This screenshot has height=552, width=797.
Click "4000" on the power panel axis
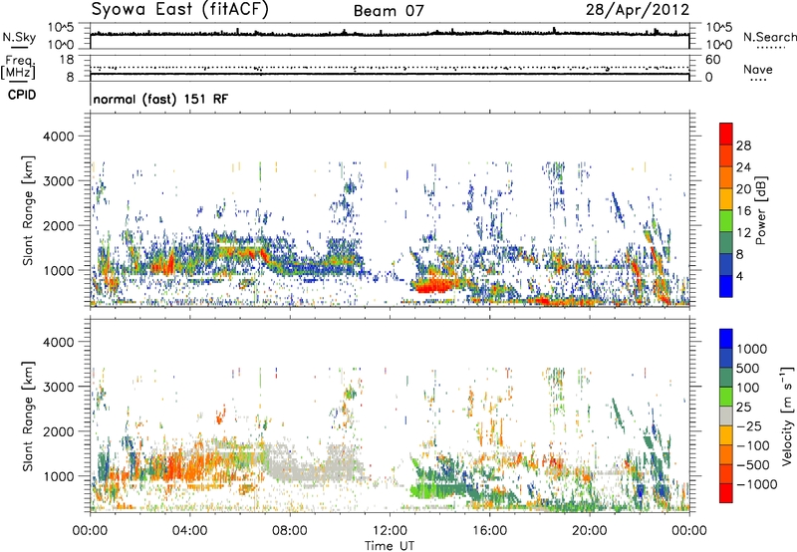[58, 137]
